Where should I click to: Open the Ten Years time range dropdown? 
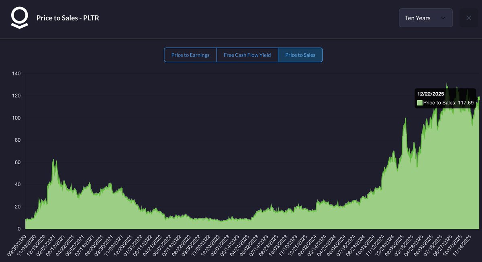point(426,18)
